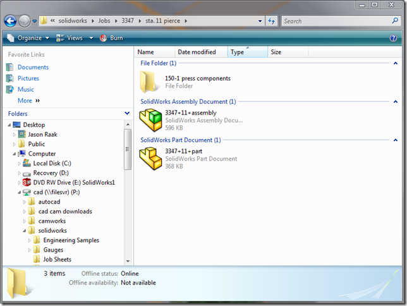The image size is (407, 306).
Task: Click the Jobs breadcrumb in address bar
Action: pyautogui.click(x=104, y=21)
